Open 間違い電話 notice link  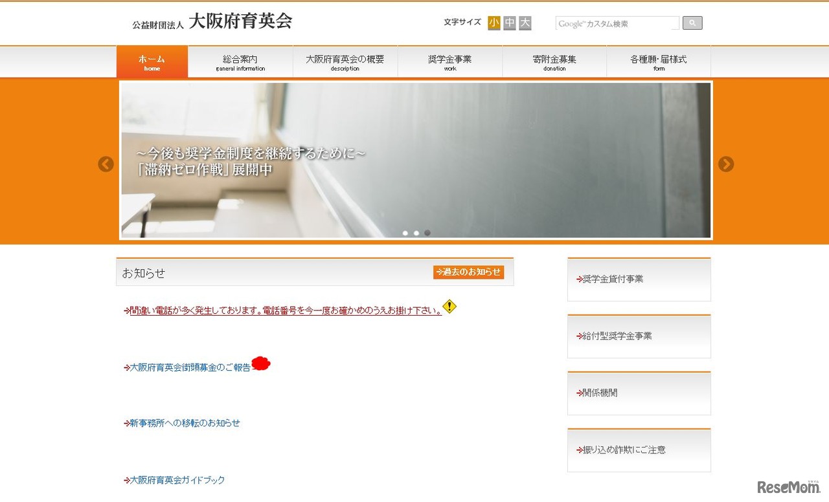[286, 311]
